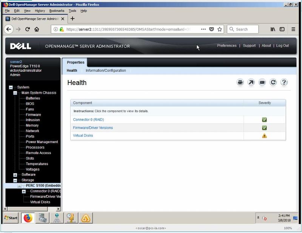This screenshot has height=233, width=302.
Task: Open the Edit menu
Action: click(17, 11)
